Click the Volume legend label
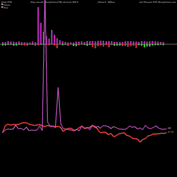 pyautogui.click(x=7, y=5)
